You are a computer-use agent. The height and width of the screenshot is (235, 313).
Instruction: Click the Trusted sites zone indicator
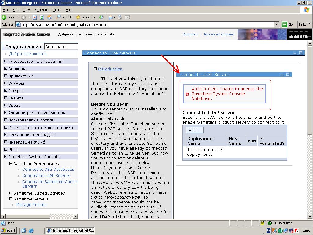[x=280, y=223]
